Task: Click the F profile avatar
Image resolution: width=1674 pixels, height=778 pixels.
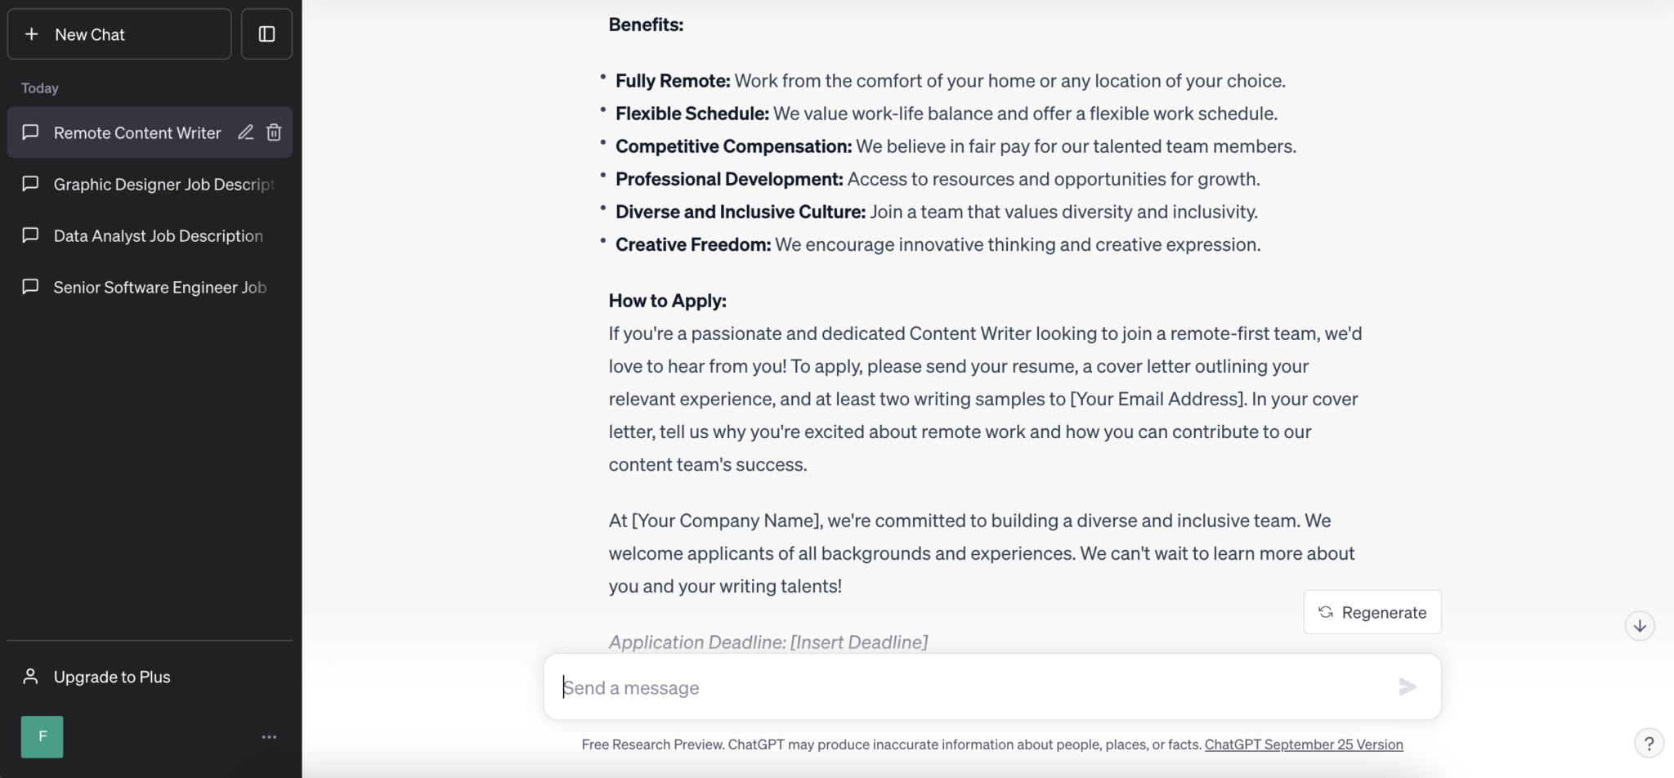Action: point(42,736)
